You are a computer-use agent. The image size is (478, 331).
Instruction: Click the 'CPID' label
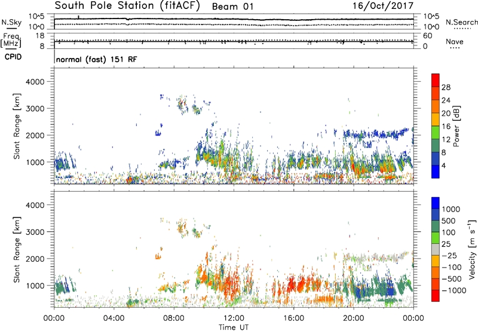coord(13,57)
